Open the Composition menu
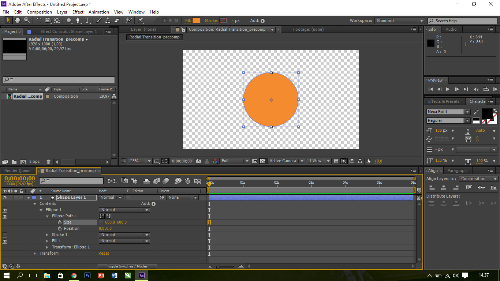 39,12
